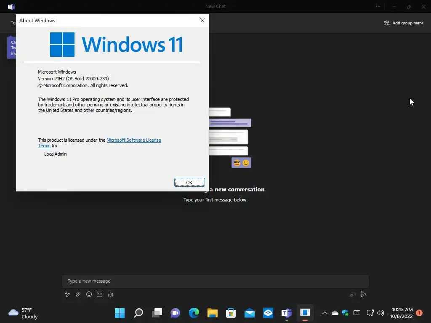
Task: Open the Windows Security shield tray icon
Action: (346, 313)
